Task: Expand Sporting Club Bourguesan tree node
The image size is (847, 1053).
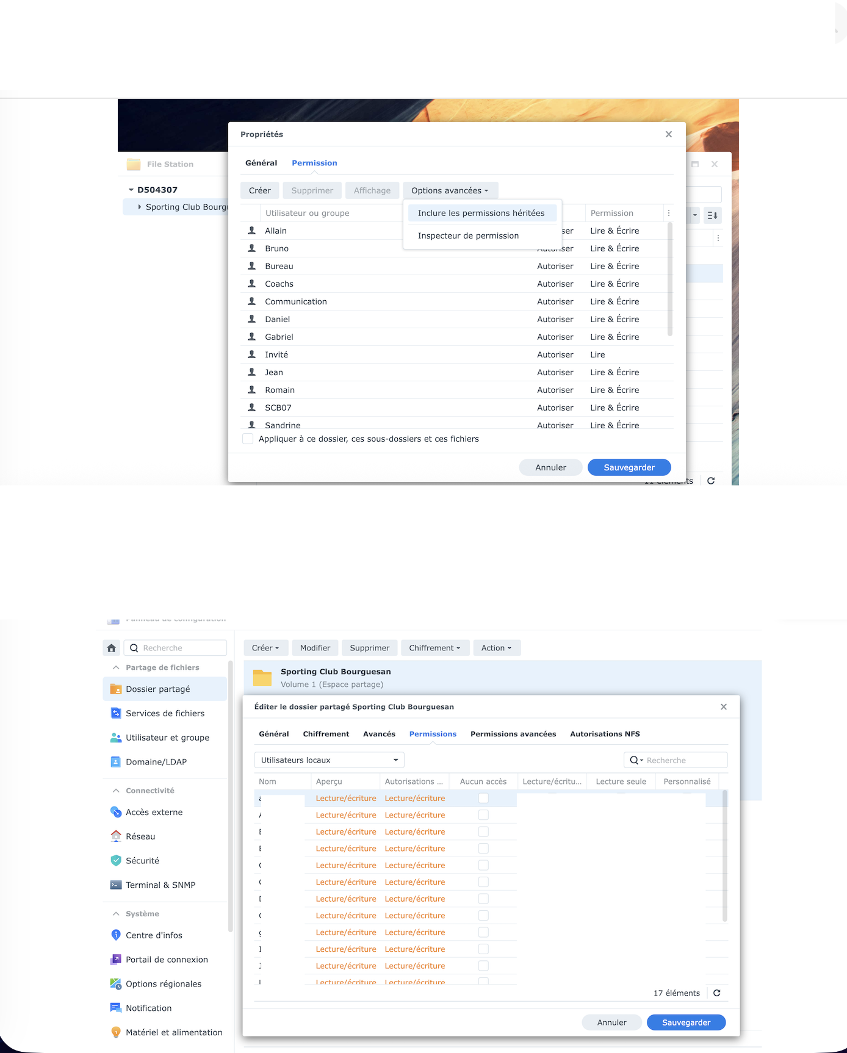Action: (140, 207)
